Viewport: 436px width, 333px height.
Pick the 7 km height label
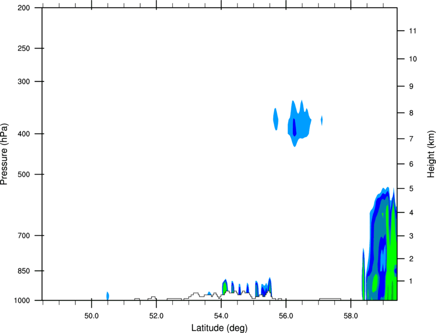411,139
